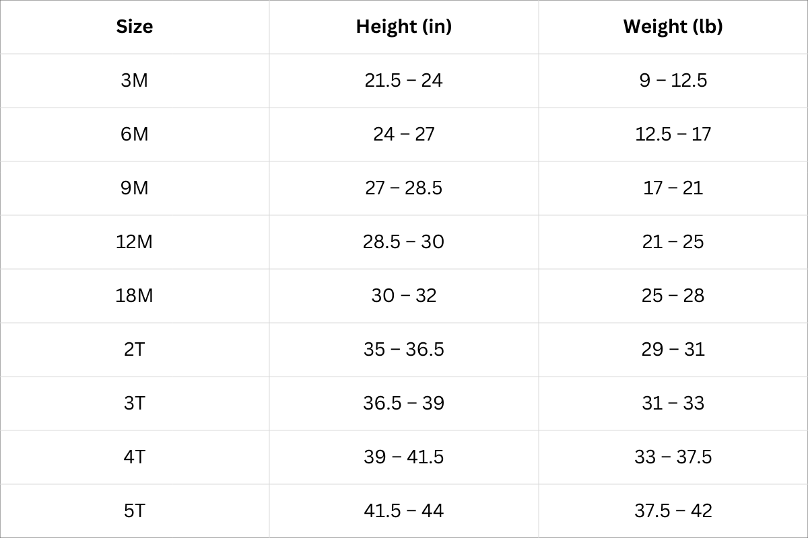Click the weight cell reading 9 – 12.5
This screenshot has height=538, width=808.
[673, 81]
